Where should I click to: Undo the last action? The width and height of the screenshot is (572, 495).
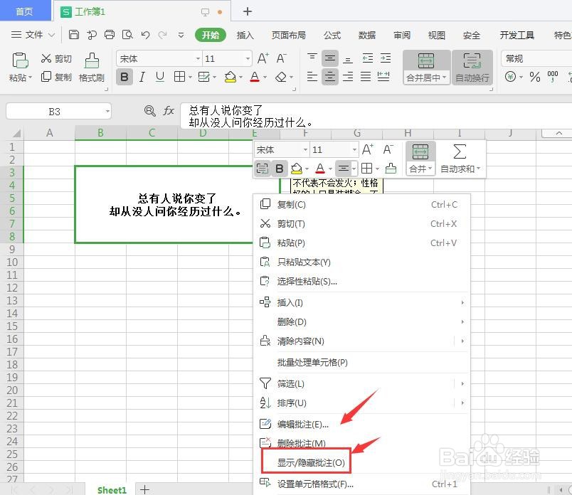click(145, 35)
